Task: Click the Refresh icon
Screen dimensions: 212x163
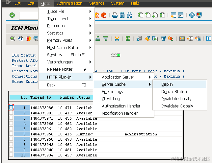Action: click(x=20, y=39)
